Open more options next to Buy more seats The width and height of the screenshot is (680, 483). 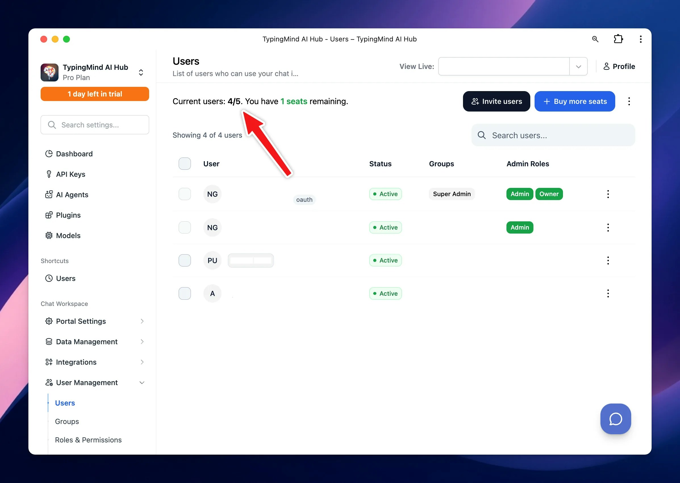[629, 101]
